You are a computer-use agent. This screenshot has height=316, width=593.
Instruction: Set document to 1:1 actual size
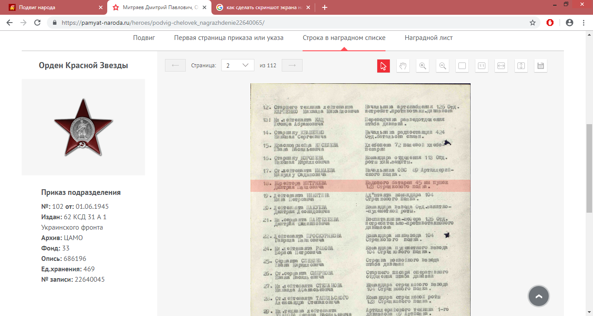[x=481, y=66]
